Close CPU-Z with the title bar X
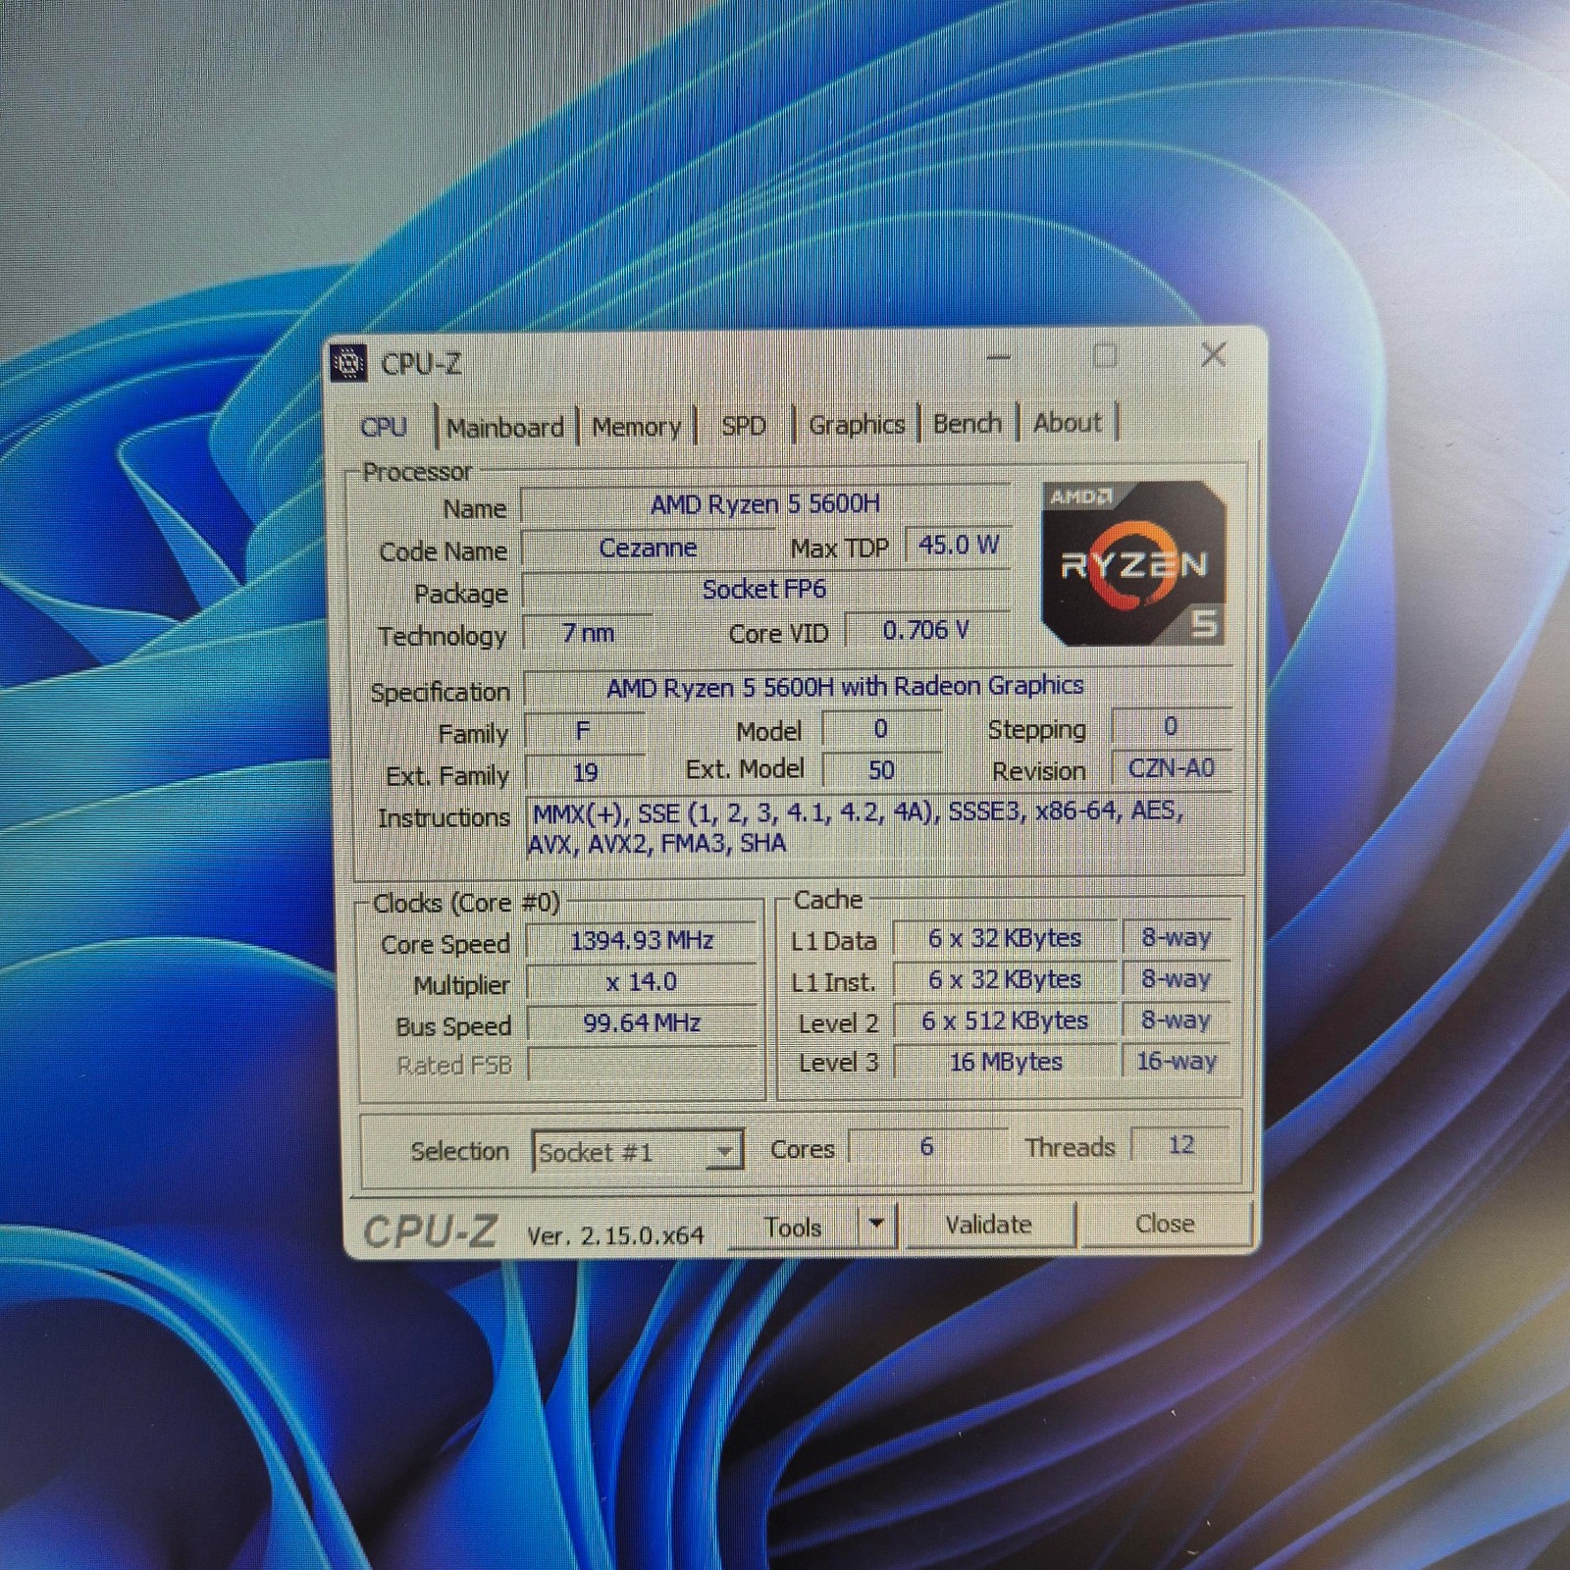The height and width of the screenshot is (1570, 1570). [x=1214, y=354]
